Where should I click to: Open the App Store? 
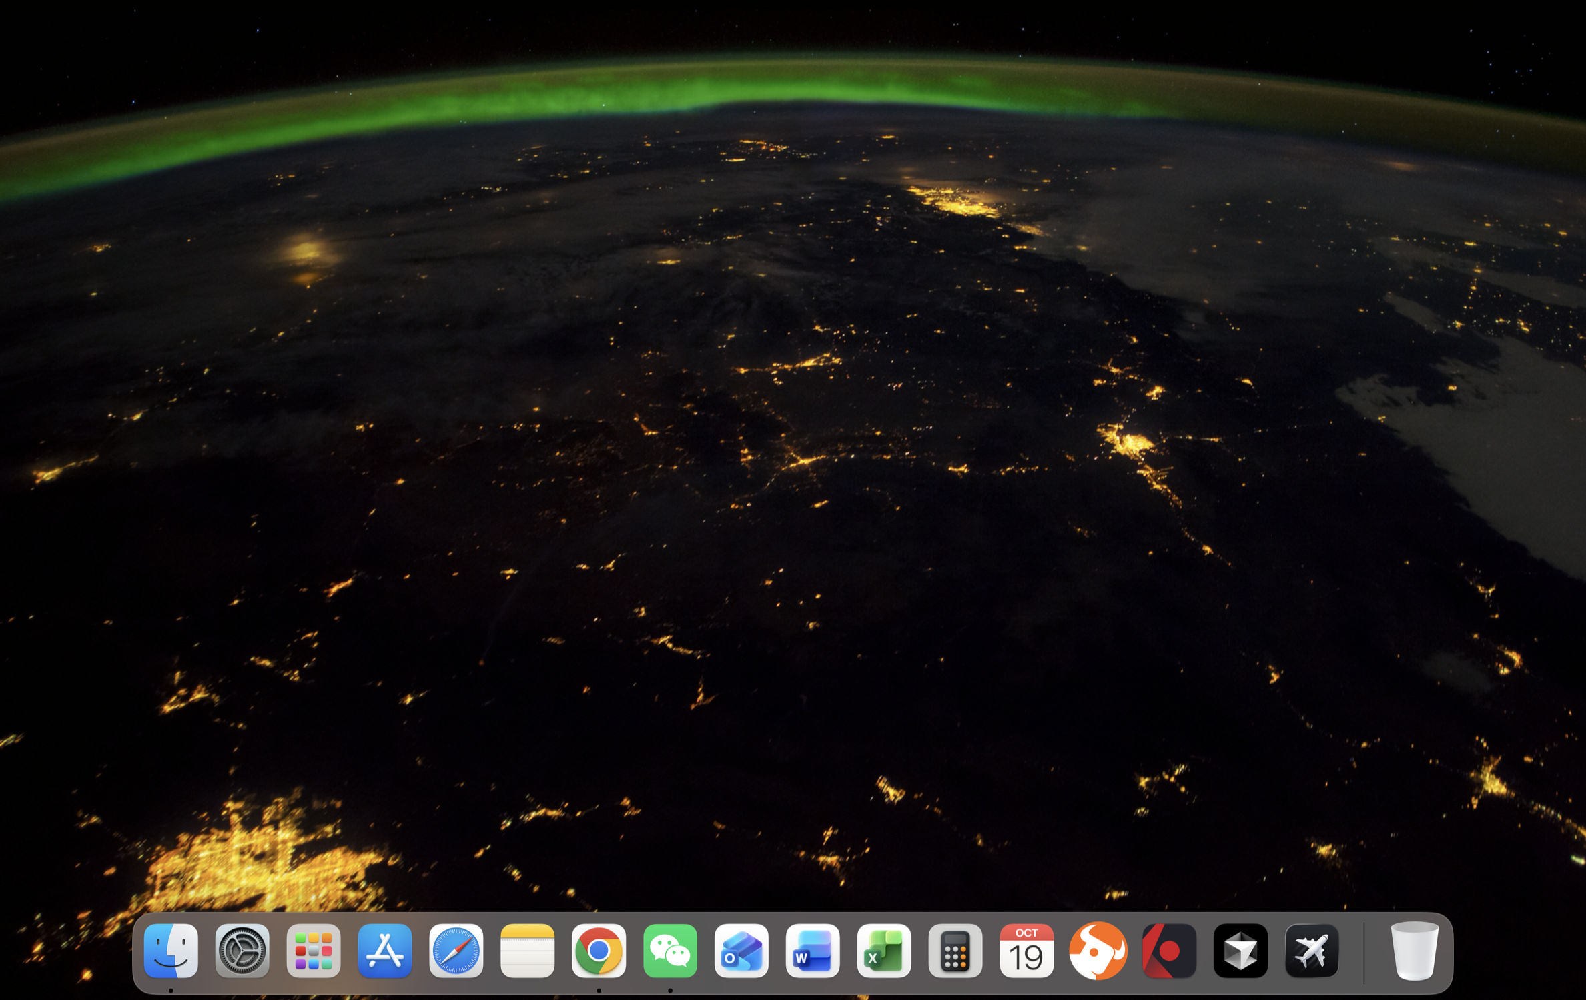point(385,951)
